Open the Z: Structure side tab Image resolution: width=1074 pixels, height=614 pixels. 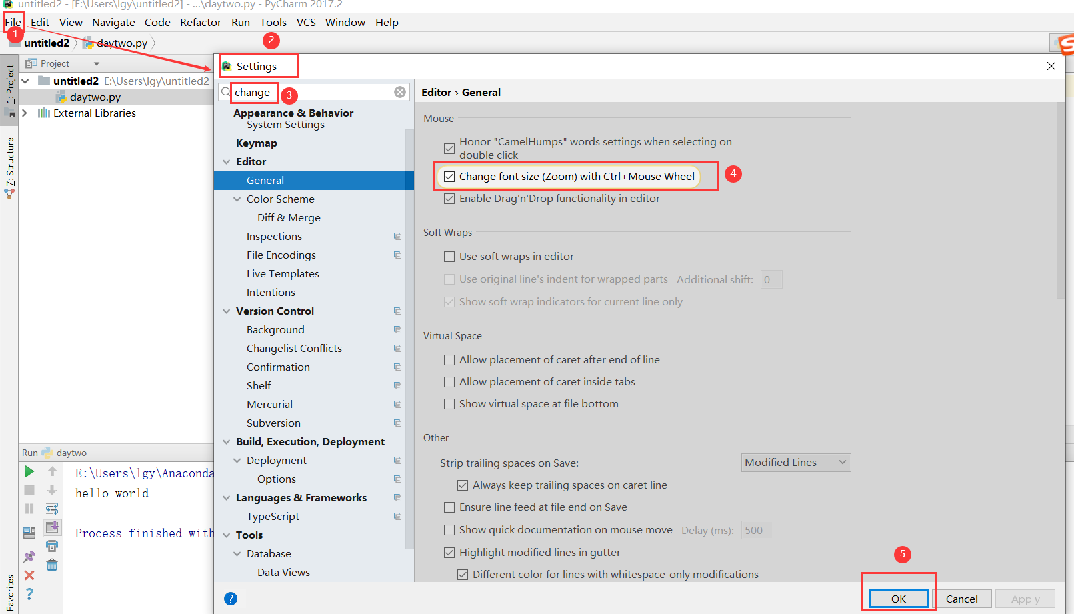coord(9,167)
